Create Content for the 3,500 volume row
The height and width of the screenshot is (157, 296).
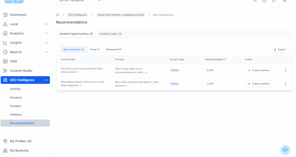click(x=258, y=70)
